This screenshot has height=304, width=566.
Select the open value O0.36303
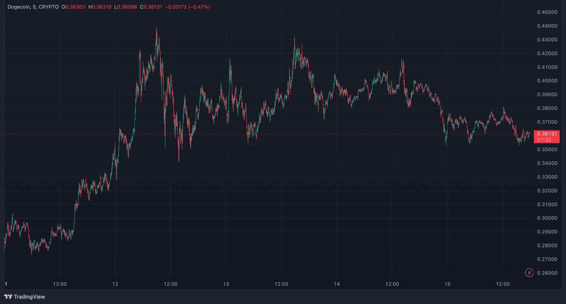tap(74, 7)
